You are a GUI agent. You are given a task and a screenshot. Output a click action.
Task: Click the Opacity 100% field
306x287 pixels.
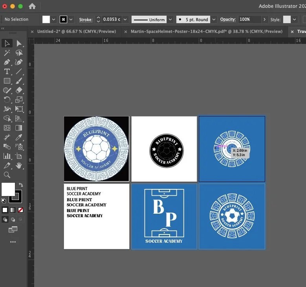(249, 20)
